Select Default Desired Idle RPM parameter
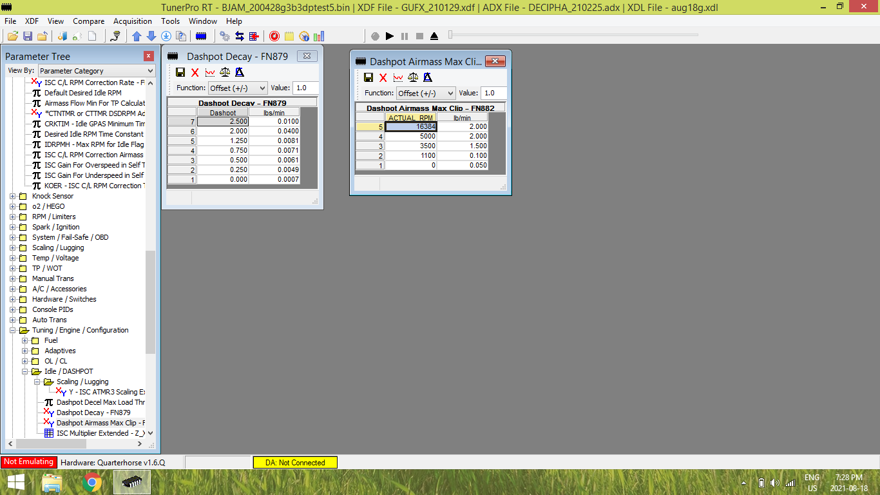The height and width of the screenshot is (495, 880). point(82,93)
